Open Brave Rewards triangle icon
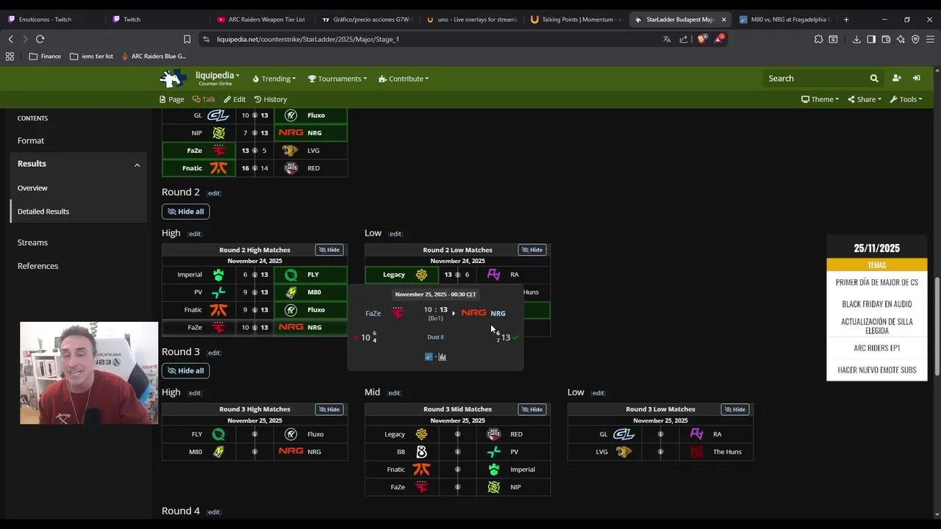941x529 pixels. point(719,39)
